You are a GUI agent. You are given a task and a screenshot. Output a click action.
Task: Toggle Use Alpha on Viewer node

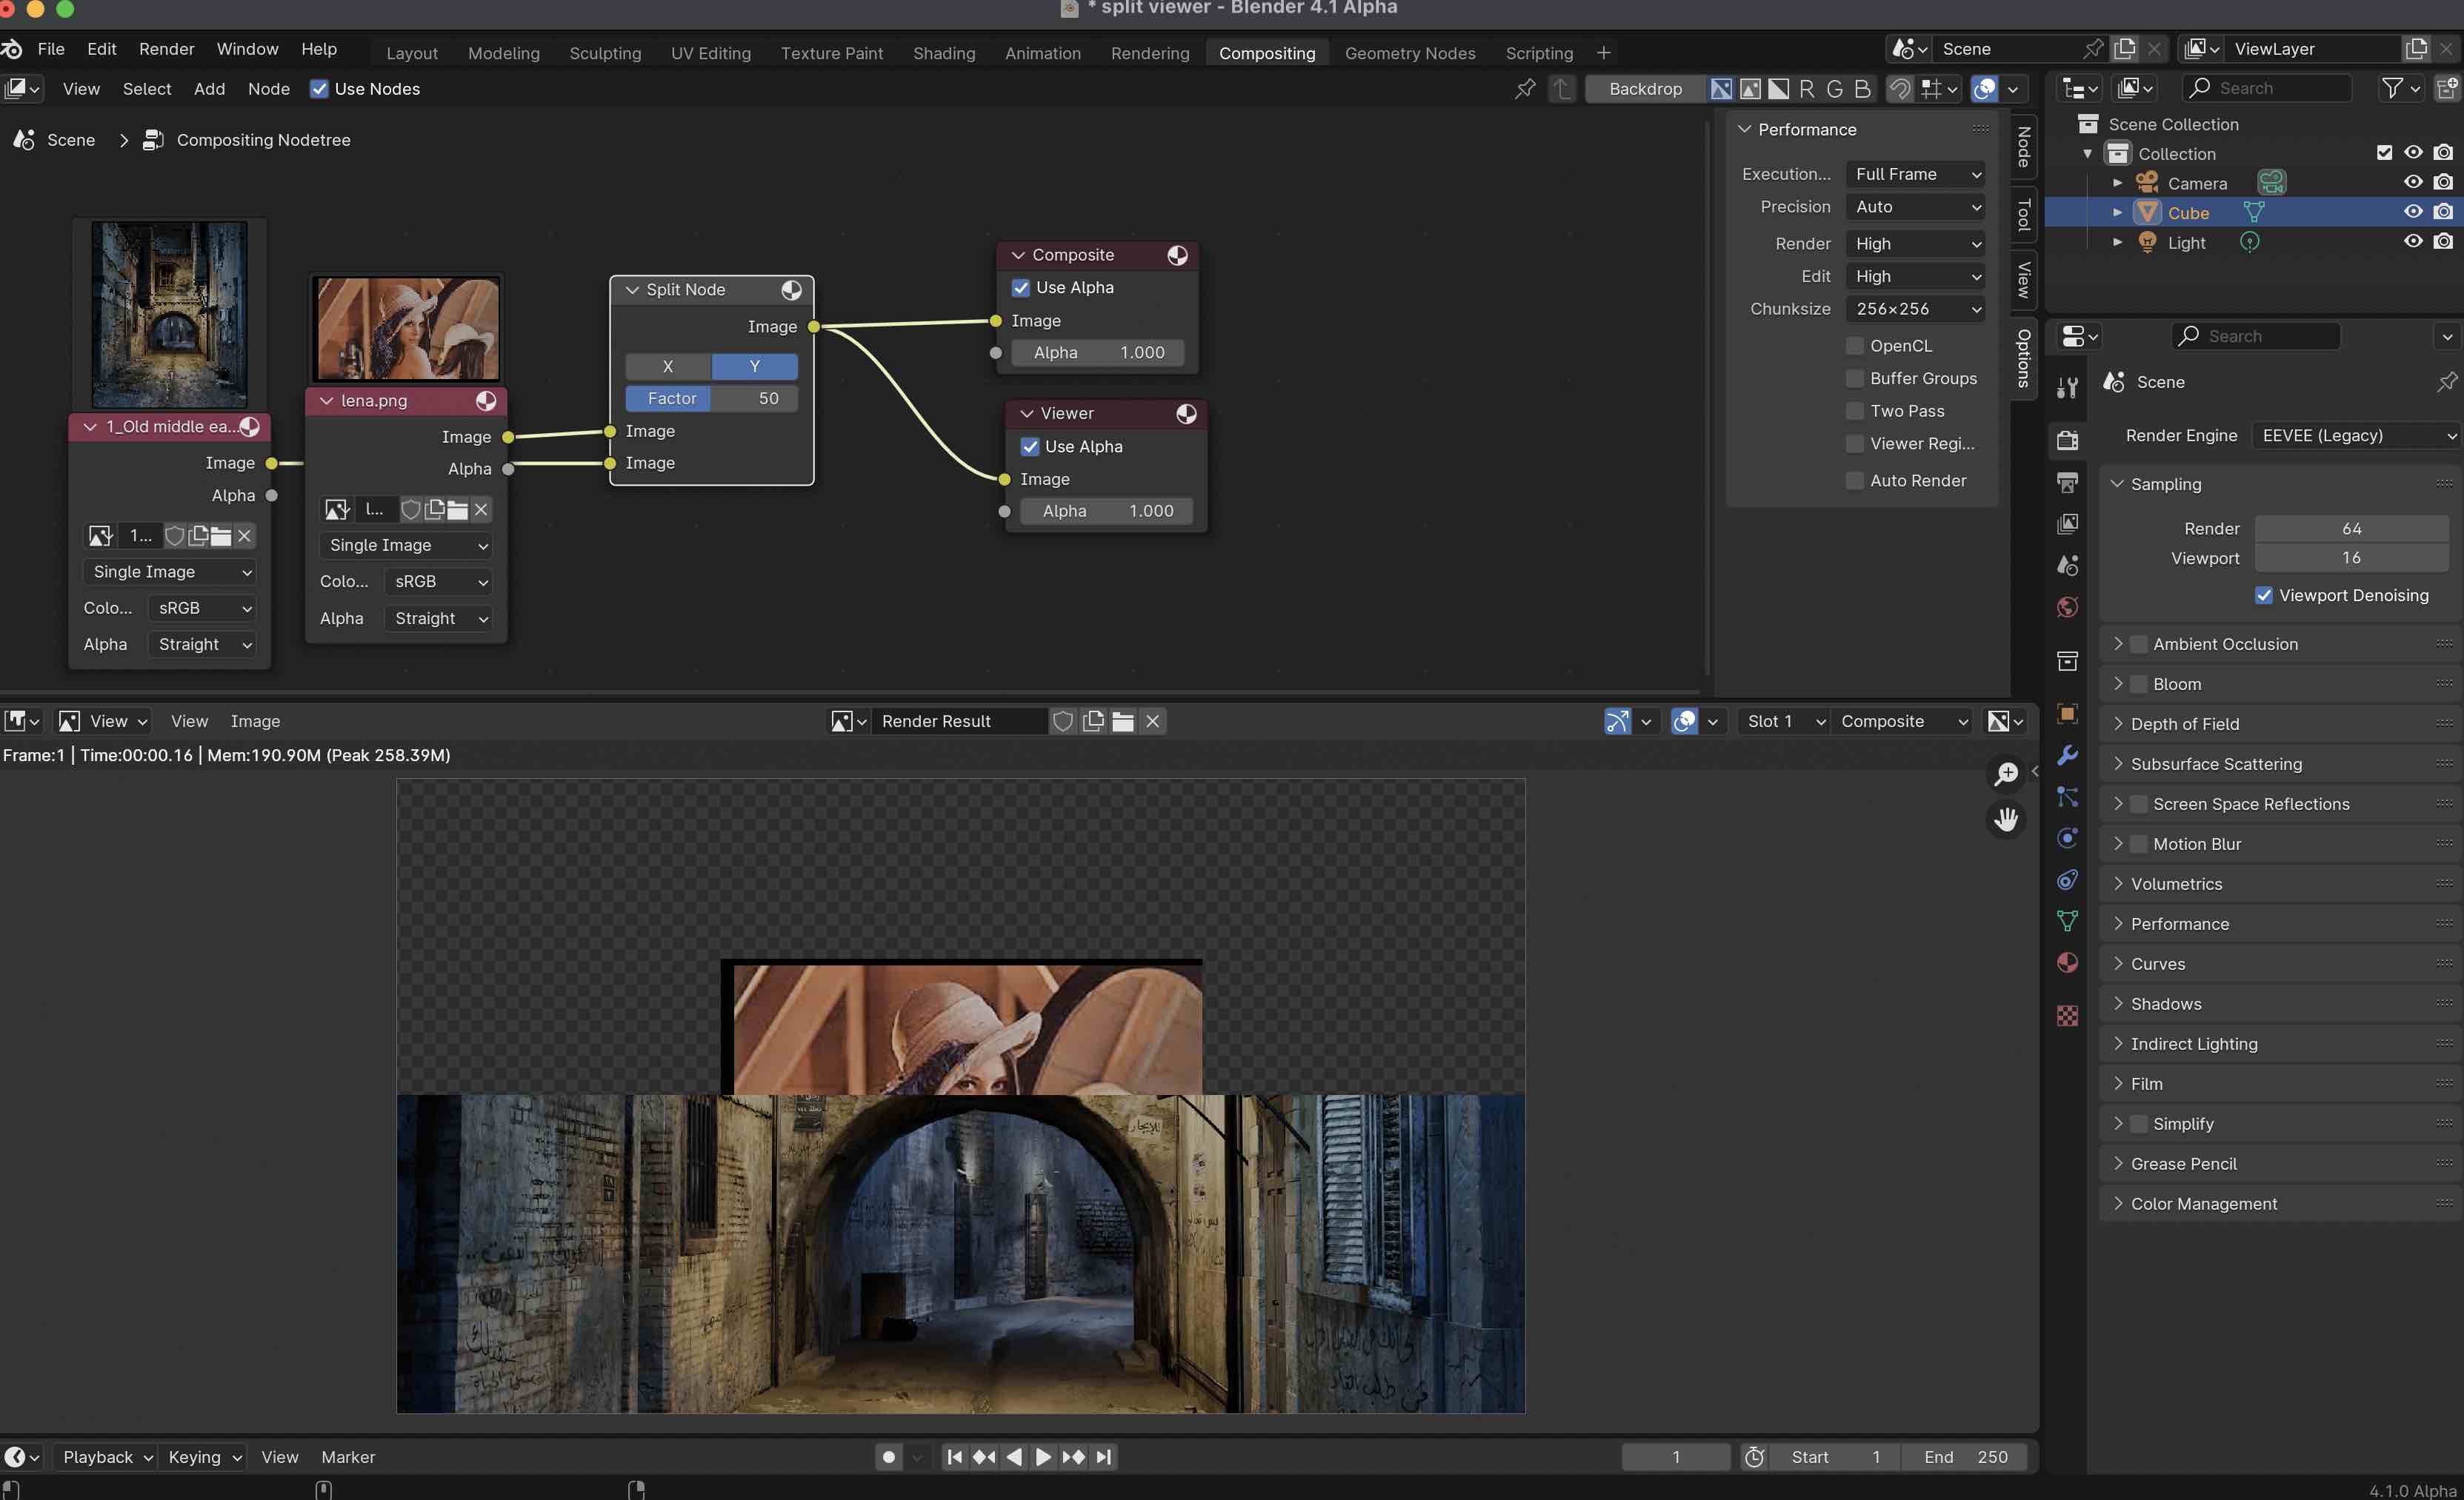click(x=1030, y=446)
